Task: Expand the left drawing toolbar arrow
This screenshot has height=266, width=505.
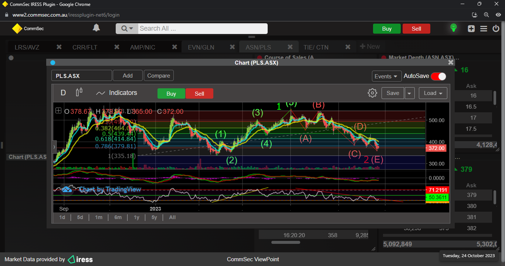Action: point(54,147)
